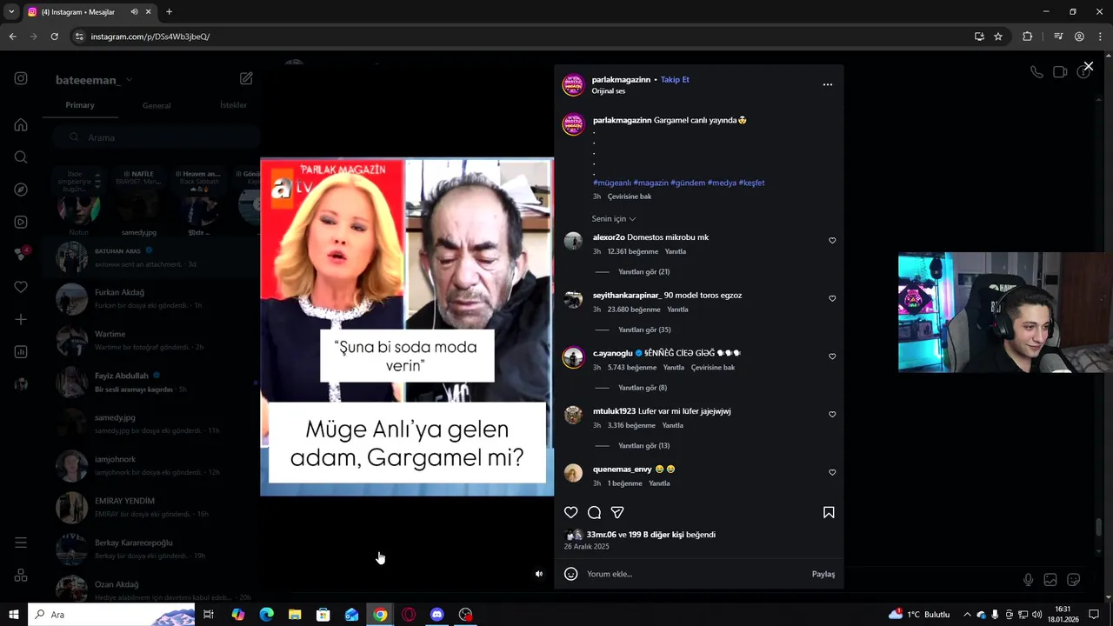Click Takip Et to follow parlakmagazinn
This screenshot has width=1113, height=626.
[675, 79]
